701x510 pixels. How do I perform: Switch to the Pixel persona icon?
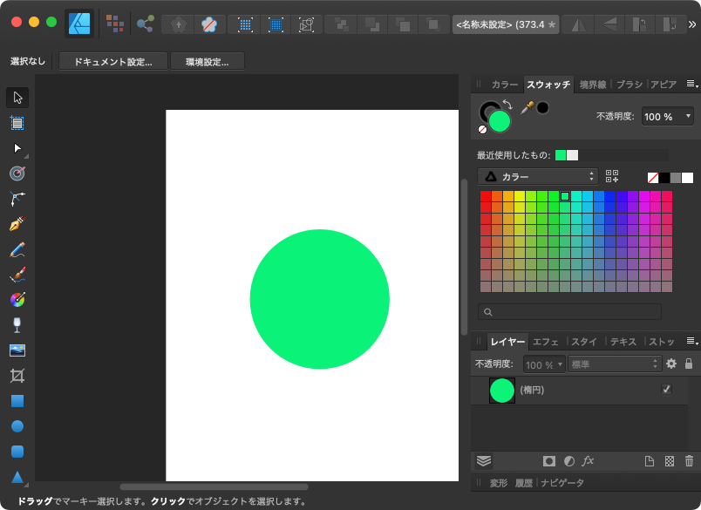point(114,24)
